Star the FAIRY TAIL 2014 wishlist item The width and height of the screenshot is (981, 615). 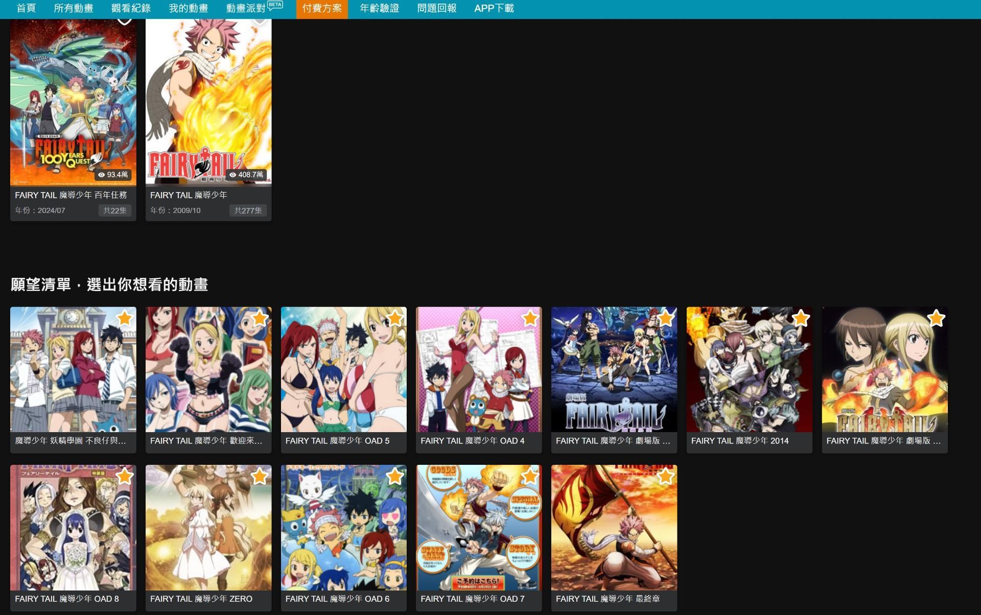pyautogui.click(x=801, y=319)
